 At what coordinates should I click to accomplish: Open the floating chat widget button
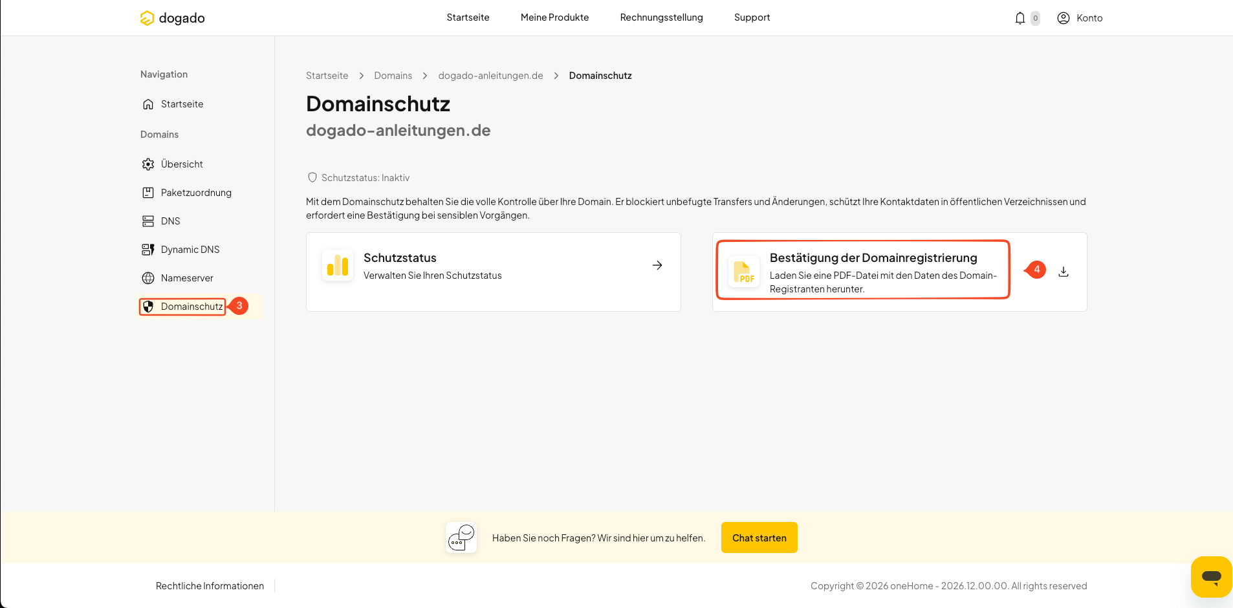click(1212, 576)
